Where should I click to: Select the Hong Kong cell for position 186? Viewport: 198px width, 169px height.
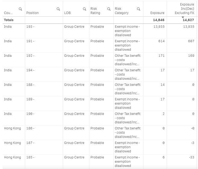[x=12, y=128]
